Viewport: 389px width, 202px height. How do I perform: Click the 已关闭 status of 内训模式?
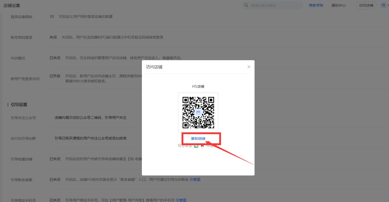coord(55,58)
